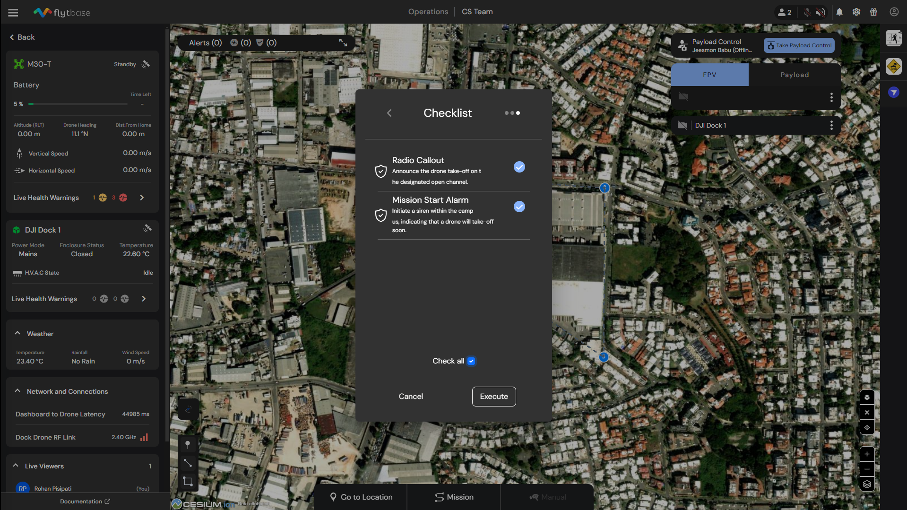The height and width of the screenshot is (510, 907).
Task: Select the FPV tab
Action: pos(709,75)
